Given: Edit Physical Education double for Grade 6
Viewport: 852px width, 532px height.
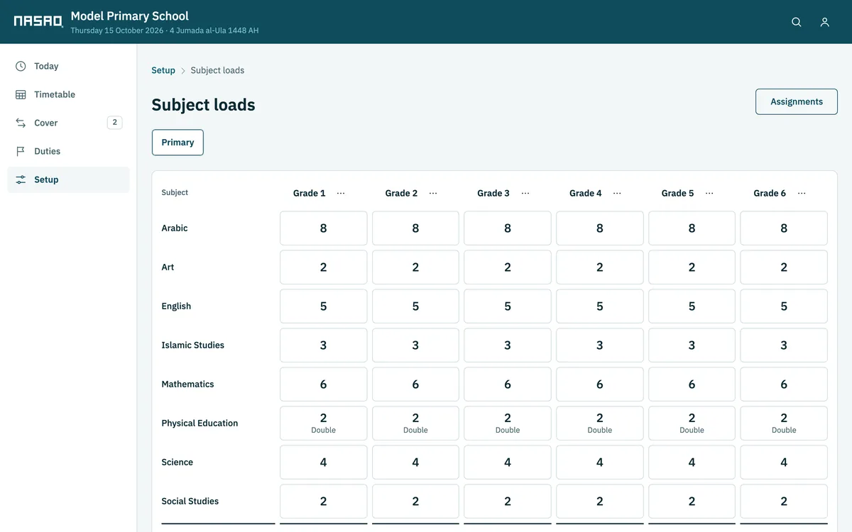Looking at the screenshot, I should coord(784,423).
